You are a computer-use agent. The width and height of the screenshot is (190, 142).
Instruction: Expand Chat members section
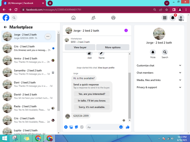pos(159,73)
